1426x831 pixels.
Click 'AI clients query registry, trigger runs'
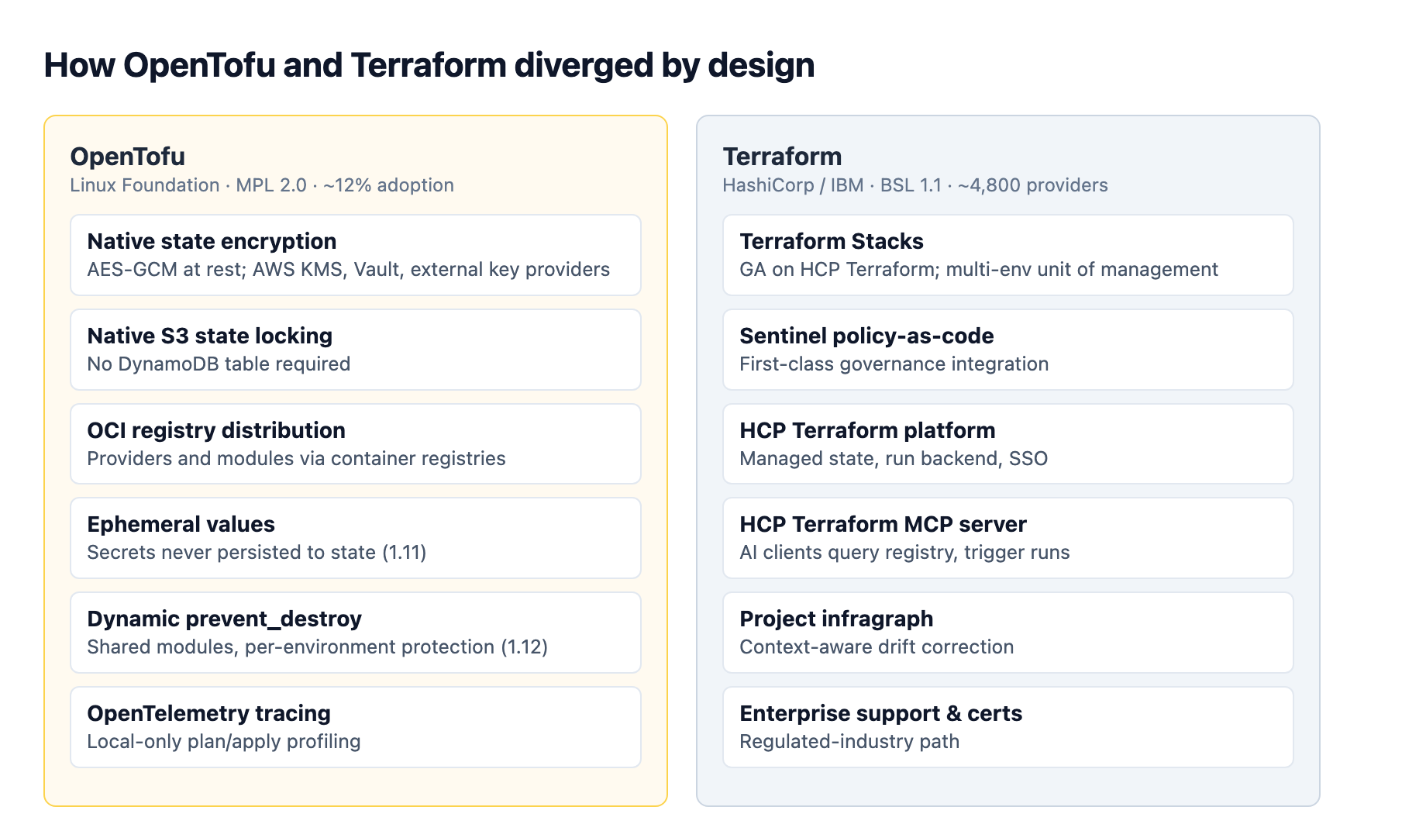click(905, 552)
